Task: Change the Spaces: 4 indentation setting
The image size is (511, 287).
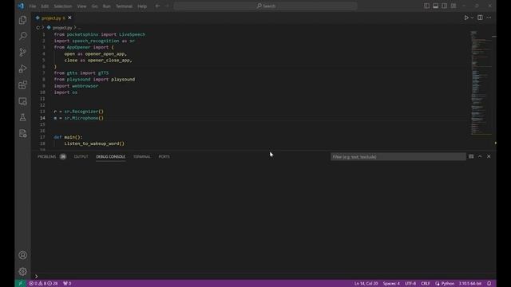Action: (391, 284)
